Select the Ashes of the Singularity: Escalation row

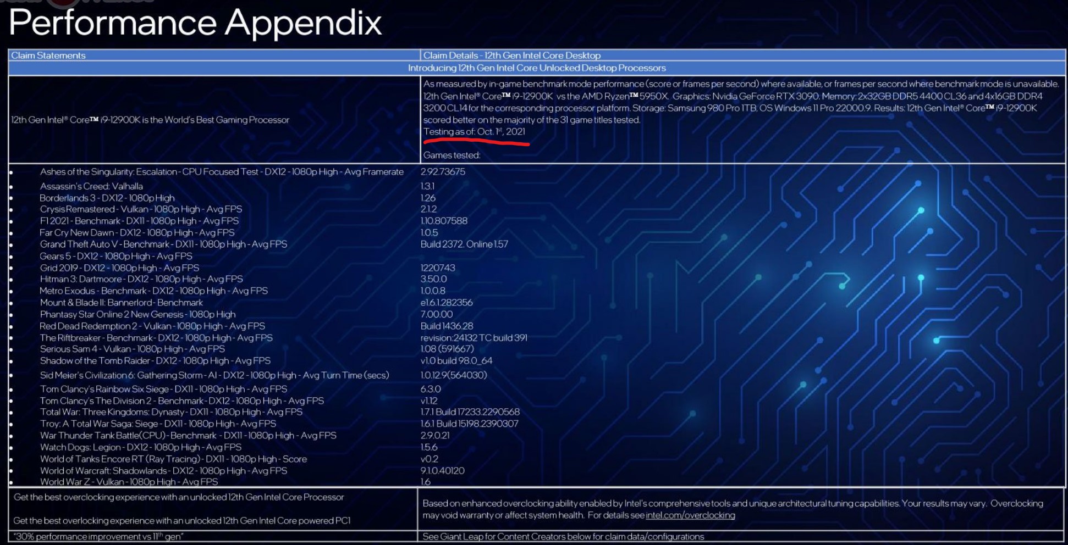click(222, 172)
